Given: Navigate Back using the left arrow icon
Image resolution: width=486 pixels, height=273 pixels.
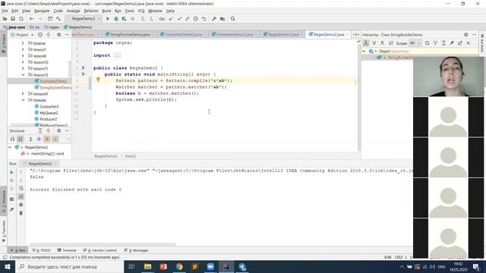Looking at the screenshot, I should [x=31, y=19].
